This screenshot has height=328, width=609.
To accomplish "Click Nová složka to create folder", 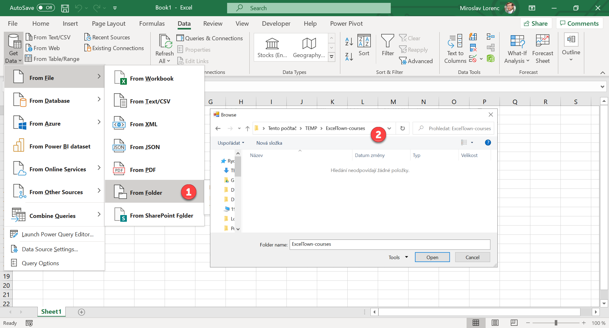I will click(x=269, y=143).
